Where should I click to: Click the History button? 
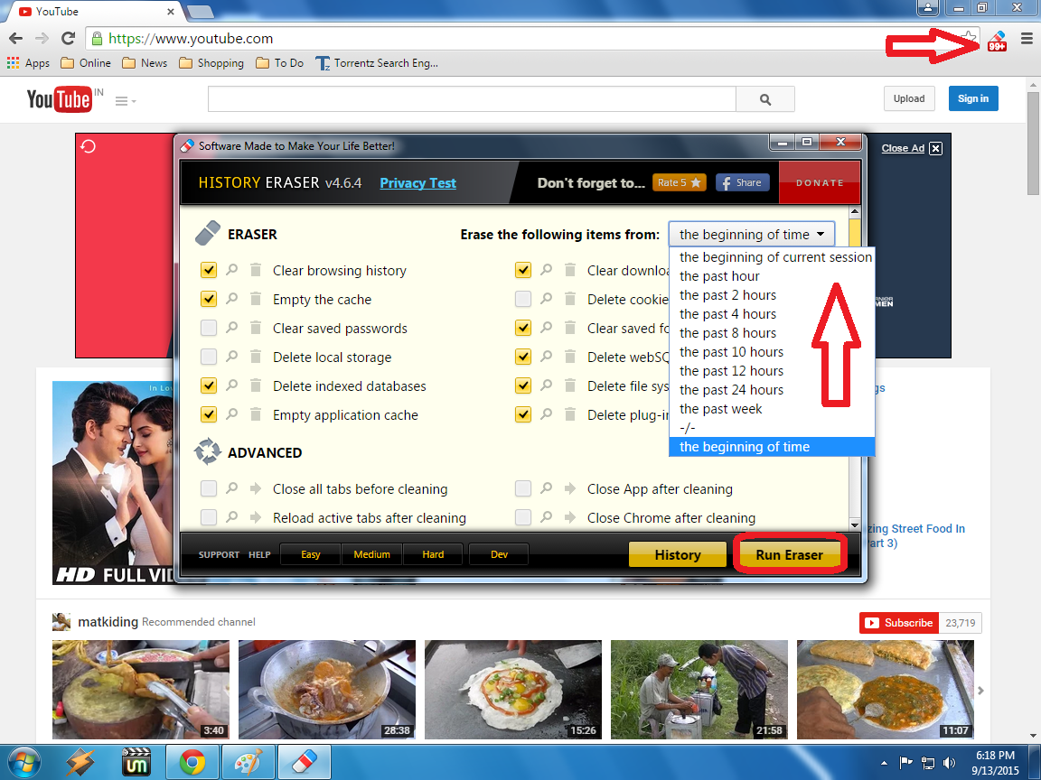(677, 554)
